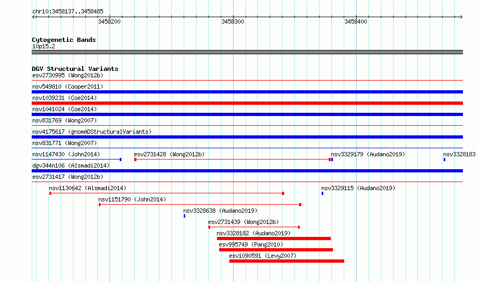Select variant dgv344n106 (Alsmadi2014) label
The image size is (478, 282).
tap(71, 165)
